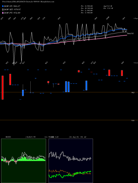
Task: Click the white DOW MT legend swatch
Action: tap(3, 9)
